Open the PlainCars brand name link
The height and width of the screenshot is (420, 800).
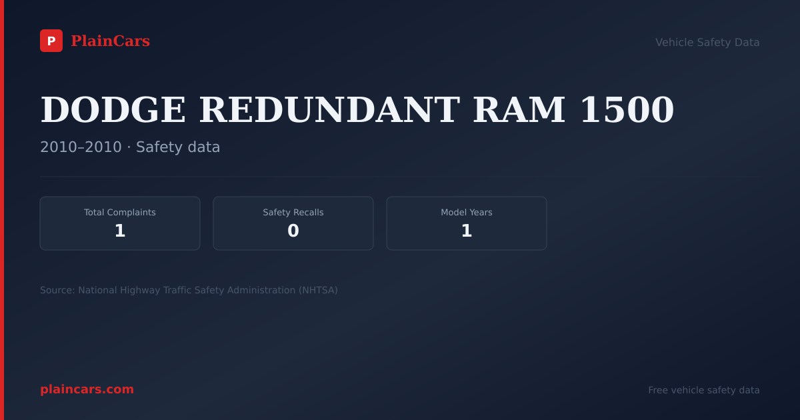point(110,41)
